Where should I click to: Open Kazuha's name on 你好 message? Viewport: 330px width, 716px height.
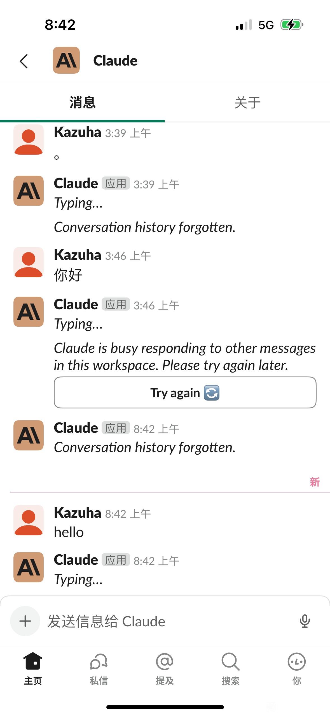pos(78,255)
